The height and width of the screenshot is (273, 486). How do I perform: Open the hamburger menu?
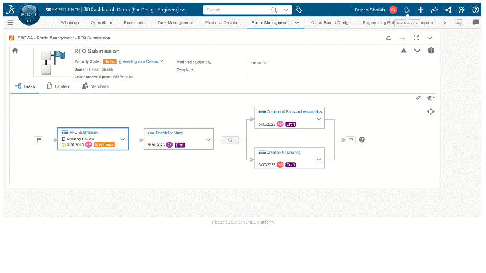(x=10, y=23)
